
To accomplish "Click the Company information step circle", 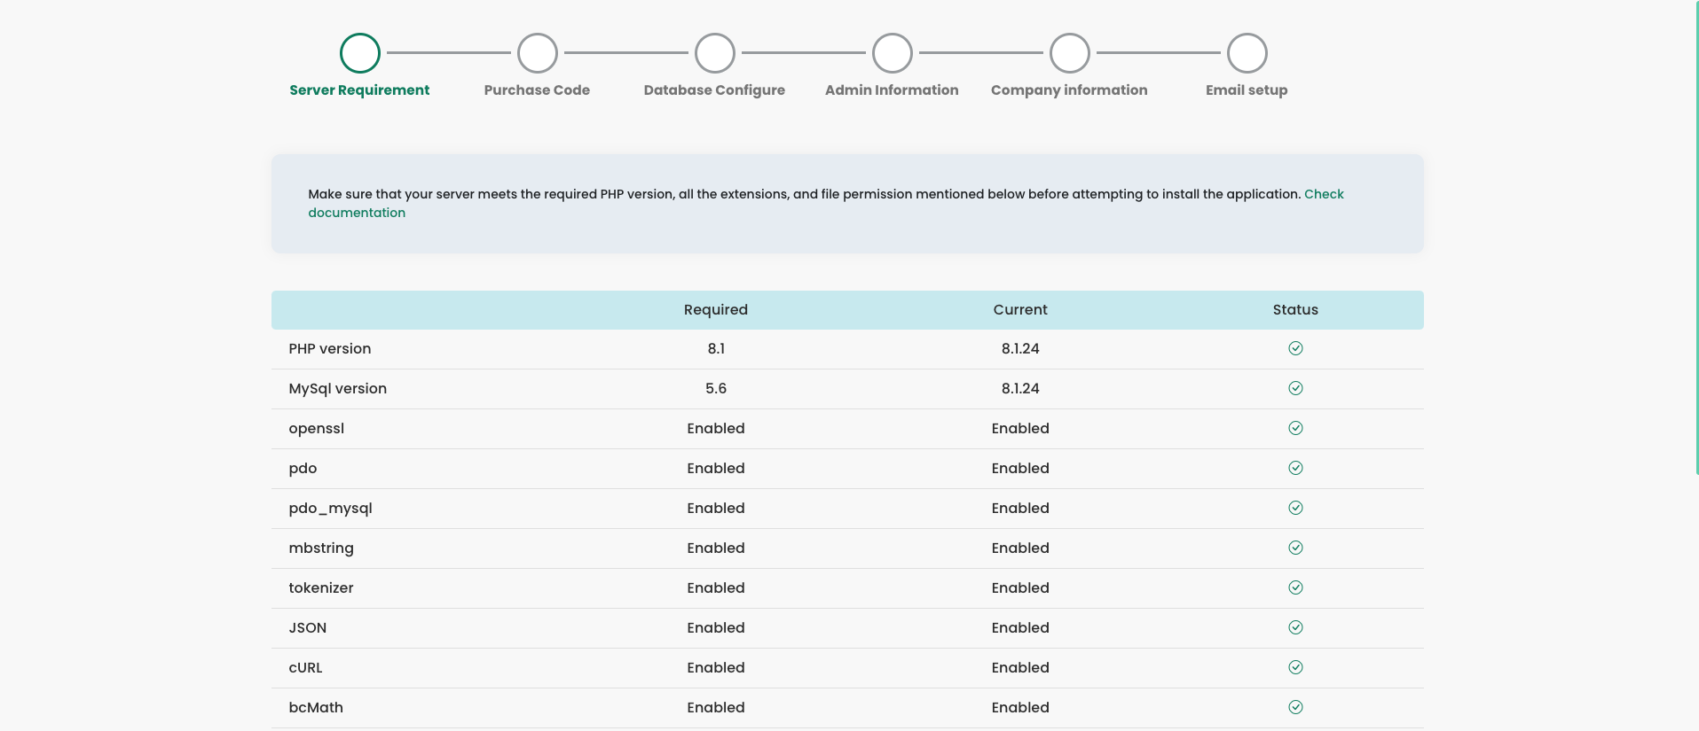I will (1070, 53).
